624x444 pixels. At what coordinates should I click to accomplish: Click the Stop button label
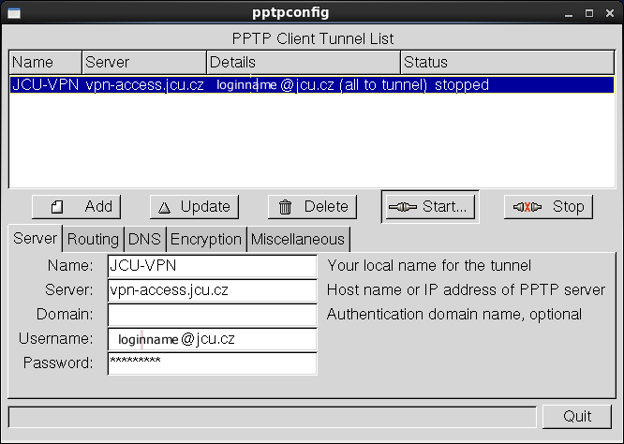(569, 207)
